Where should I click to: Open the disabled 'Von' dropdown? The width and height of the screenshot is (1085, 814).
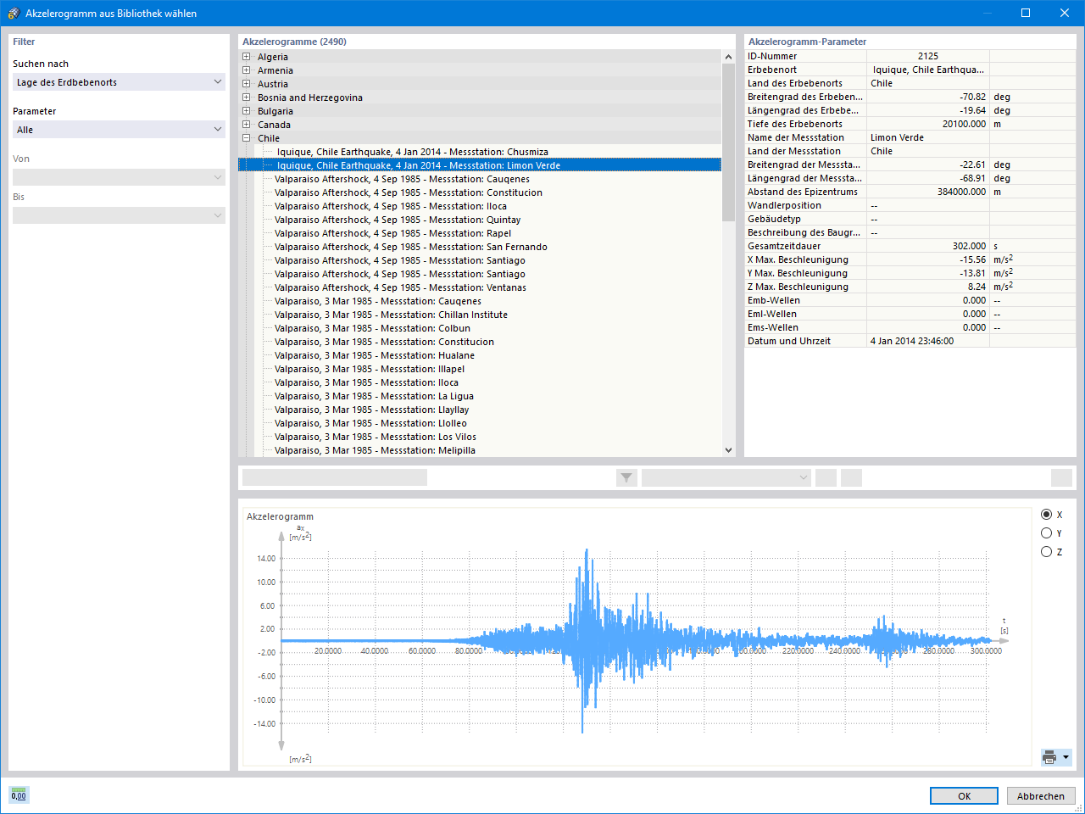click(119, 177)
